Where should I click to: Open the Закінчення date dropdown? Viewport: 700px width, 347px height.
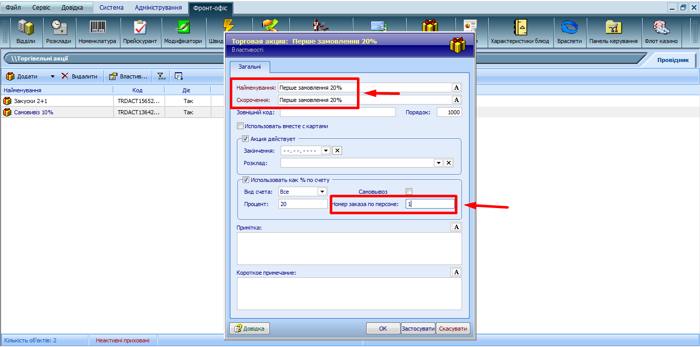[325, 151]
